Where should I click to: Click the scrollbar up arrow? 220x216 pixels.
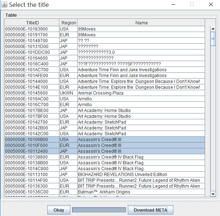point(213,29)
